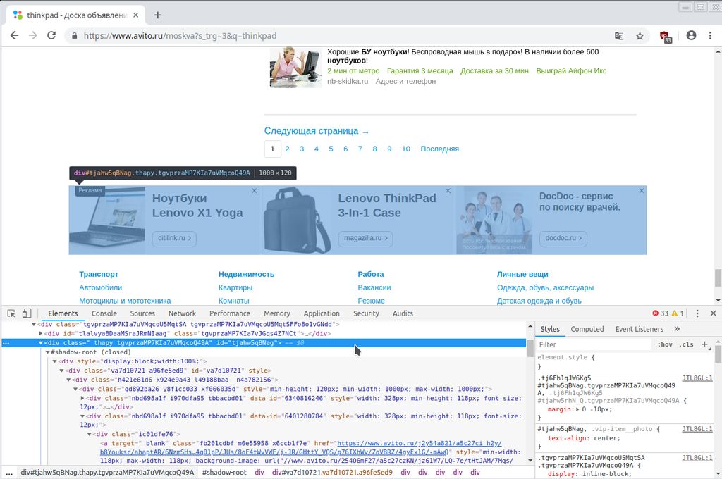Screen dimensions: 722x479
Task: Expand the div with data-id 6340816246
Action: click(x=82, y=398)
